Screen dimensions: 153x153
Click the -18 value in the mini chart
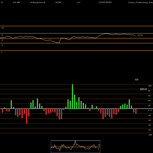pos(99,145)
